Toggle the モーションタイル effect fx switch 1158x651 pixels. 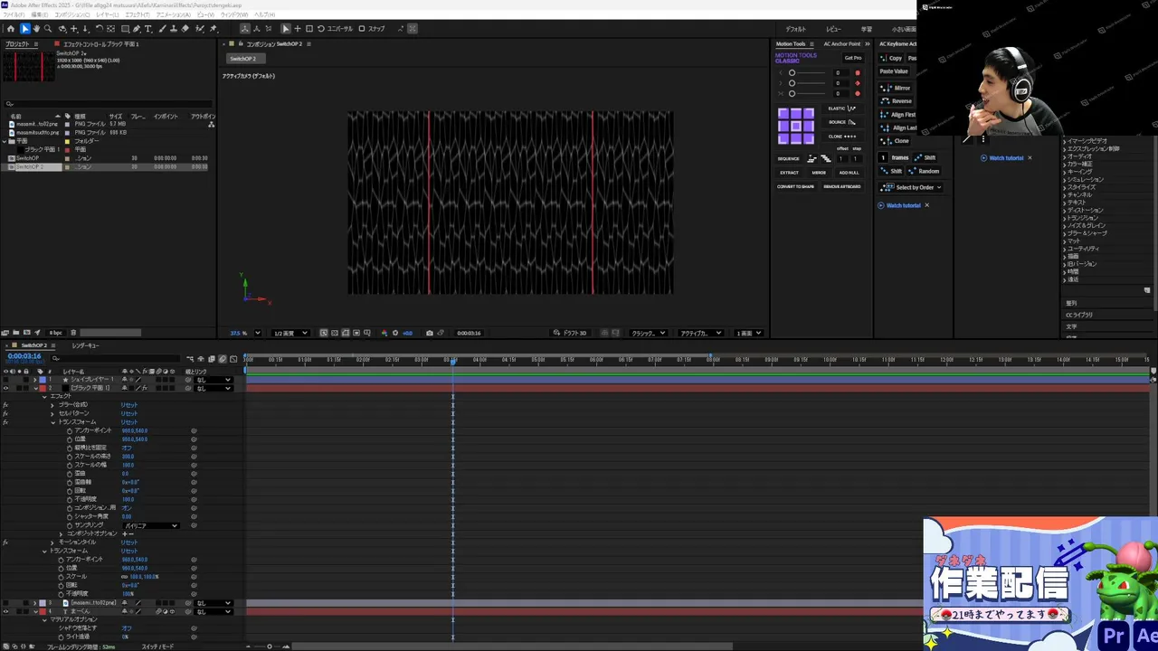[5, 542]
